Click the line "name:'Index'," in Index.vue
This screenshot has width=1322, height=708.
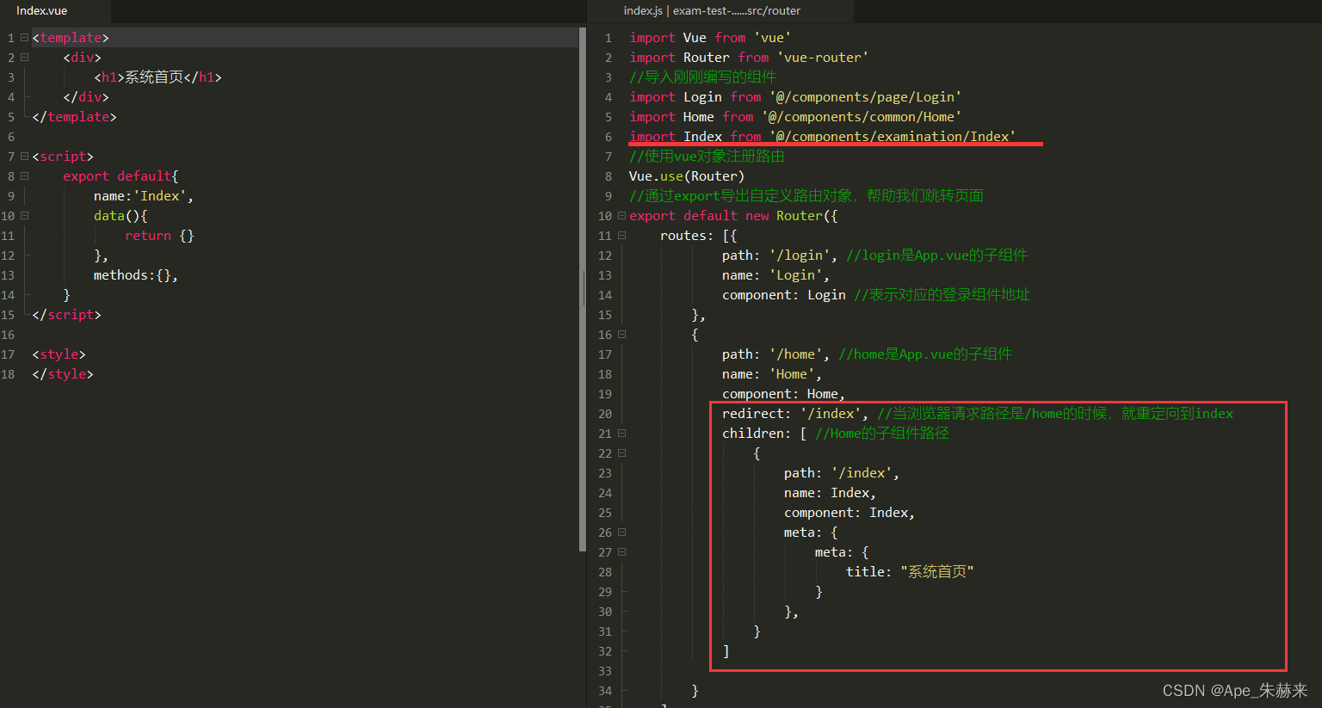click(144, 196)
